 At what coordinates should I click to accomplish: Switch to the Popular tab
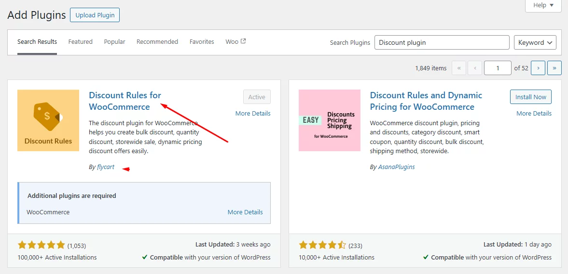(114, 41)
